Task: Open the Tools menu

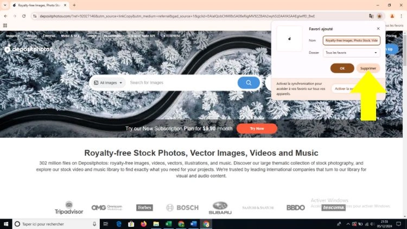Action: (x=91, y=36)
